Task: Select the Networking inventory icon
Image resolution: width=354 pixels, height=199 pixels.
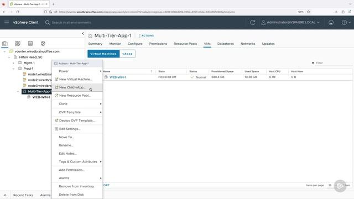Action: [x=43, y=43]
